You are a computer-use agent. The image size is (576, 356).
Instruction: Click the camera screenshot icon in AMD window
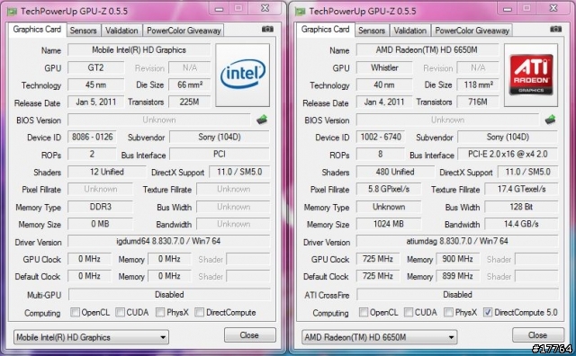click(556, 29)
